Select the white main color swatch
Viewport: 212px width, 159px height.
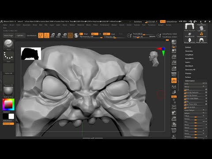tap(11, 116)
